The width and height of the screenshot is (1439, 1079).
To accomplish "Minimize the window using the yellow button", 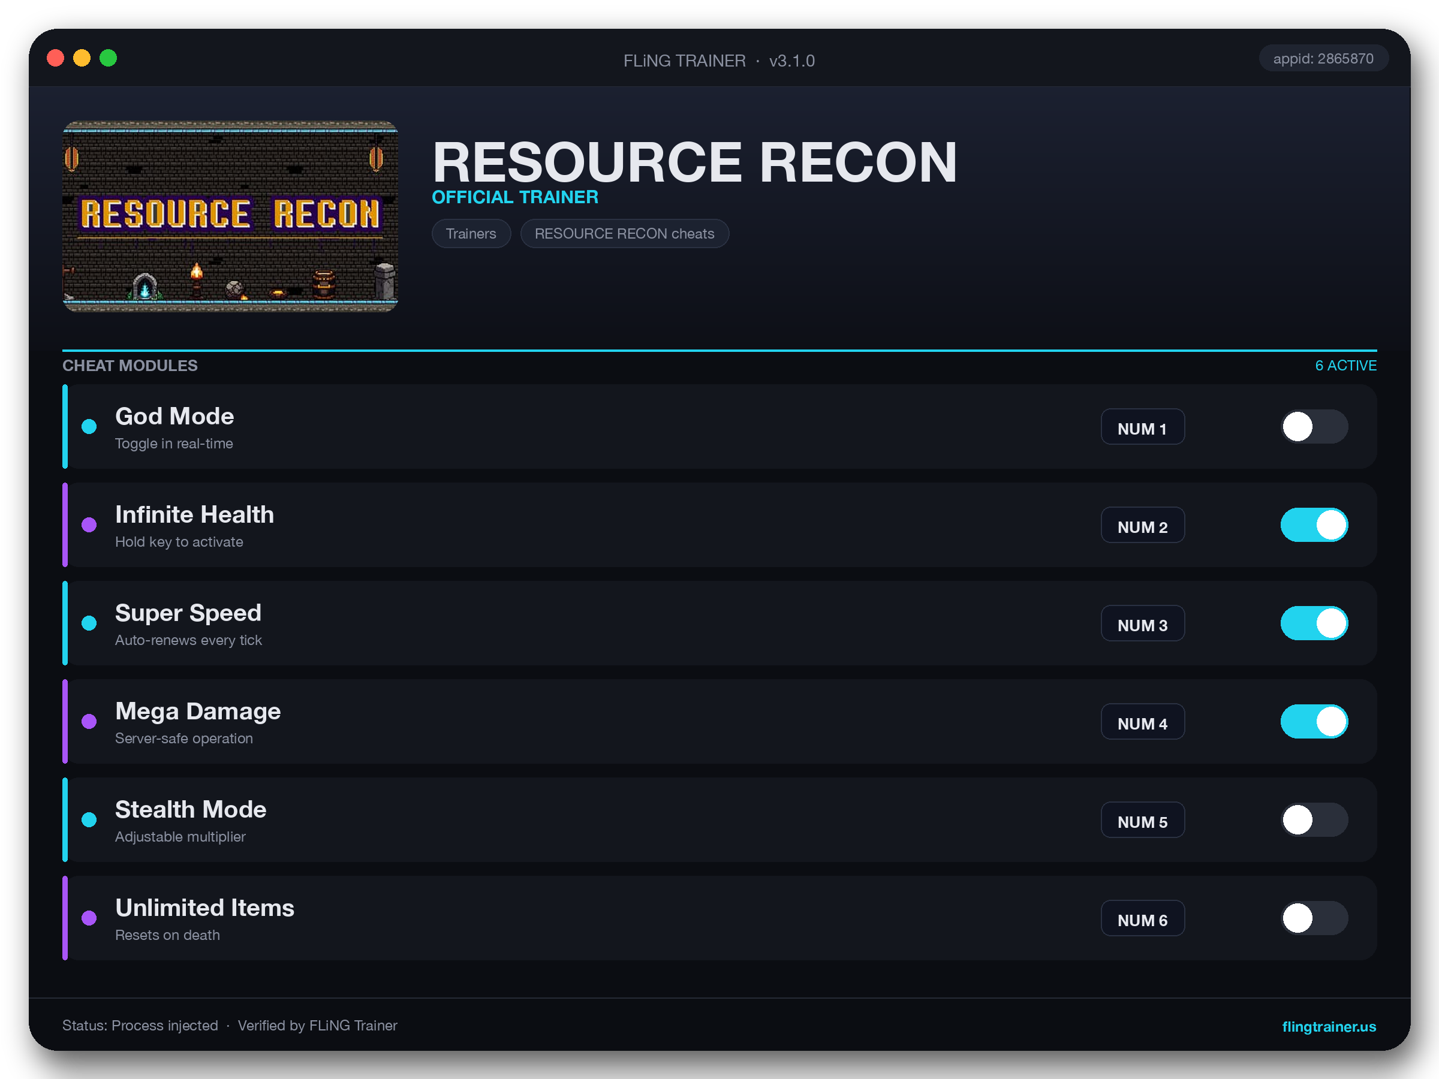I will (x=82, y=58).
